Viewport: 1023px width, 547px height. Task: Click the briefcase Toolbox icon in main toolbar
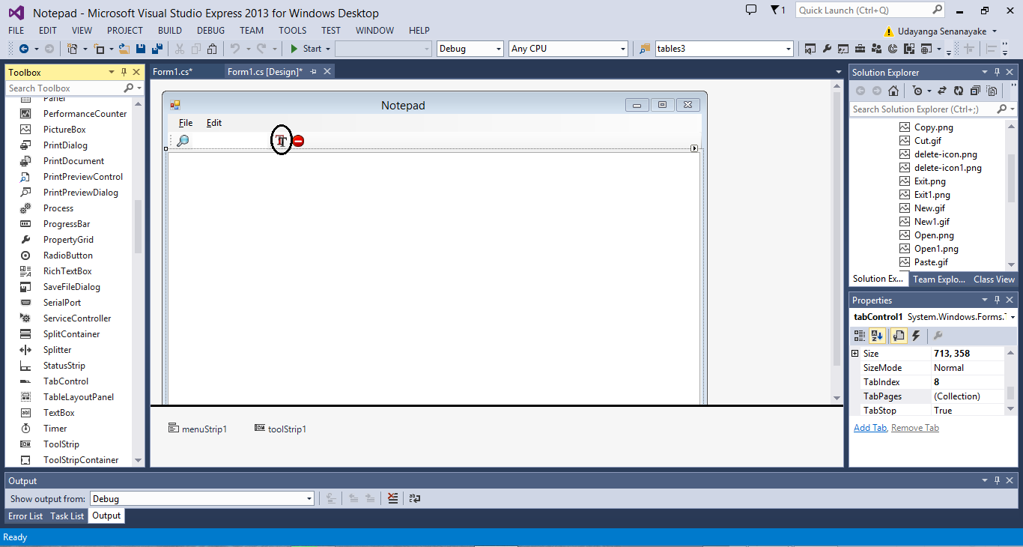coord(860,49)
